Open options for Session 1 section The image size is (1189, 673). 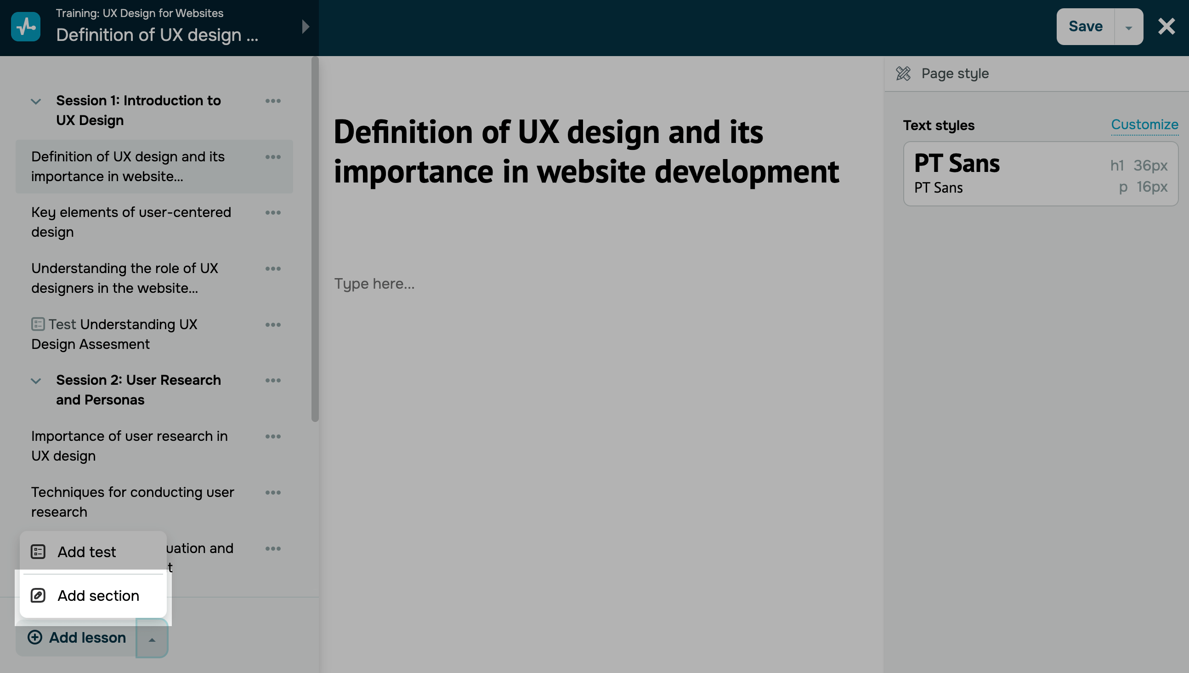(x=273, y=101)
